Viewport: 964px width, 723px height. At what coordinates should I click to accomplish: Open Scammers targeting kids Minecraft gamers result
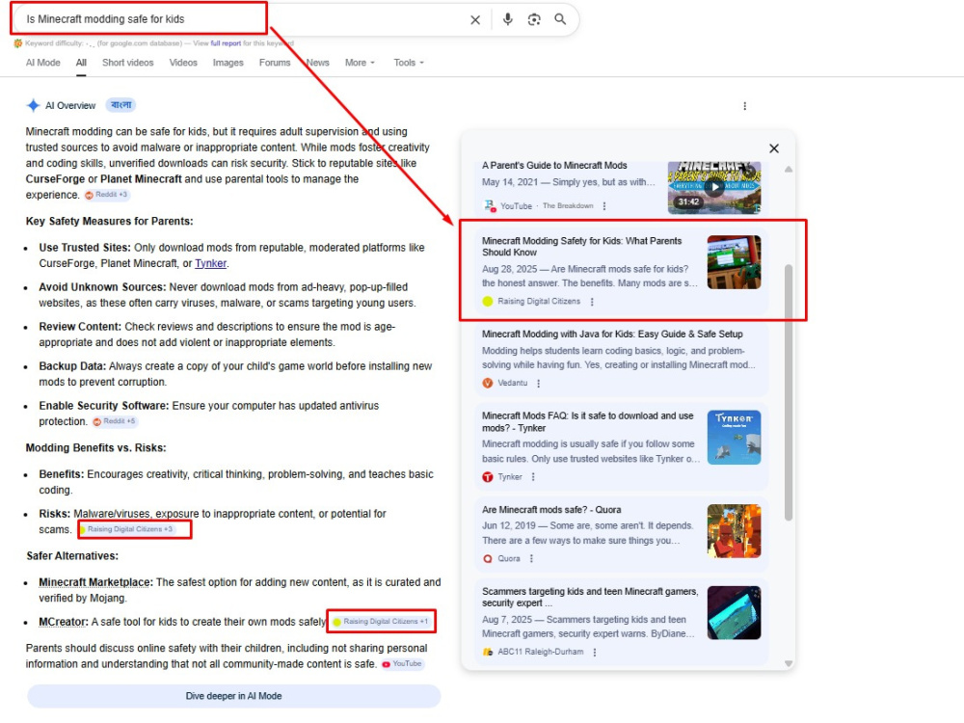click(x=590, y=597)
